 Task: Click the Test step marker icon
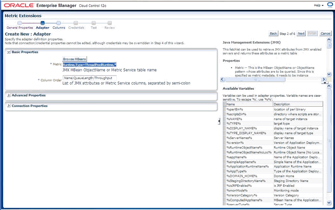(x=94, y=23)
